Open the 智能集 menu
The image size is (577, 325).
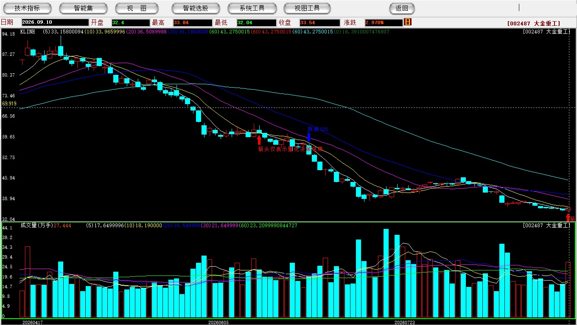pyautogui.click(x=83, y=8)
